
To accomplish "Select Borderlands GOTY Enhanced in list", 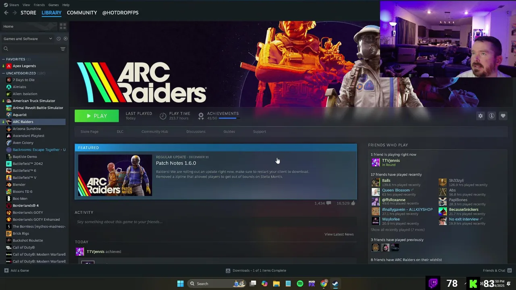I will [36, 220].
